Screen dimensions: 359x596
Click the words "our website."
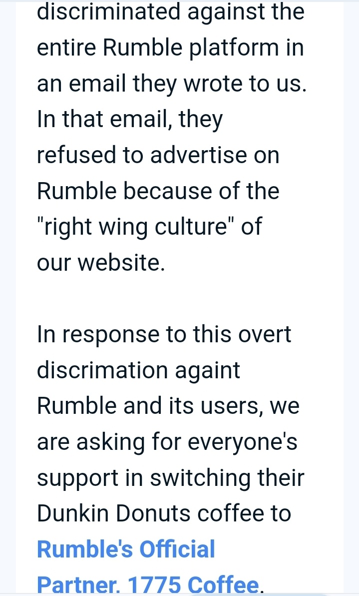pyautogui.click(x=101, y=263)
